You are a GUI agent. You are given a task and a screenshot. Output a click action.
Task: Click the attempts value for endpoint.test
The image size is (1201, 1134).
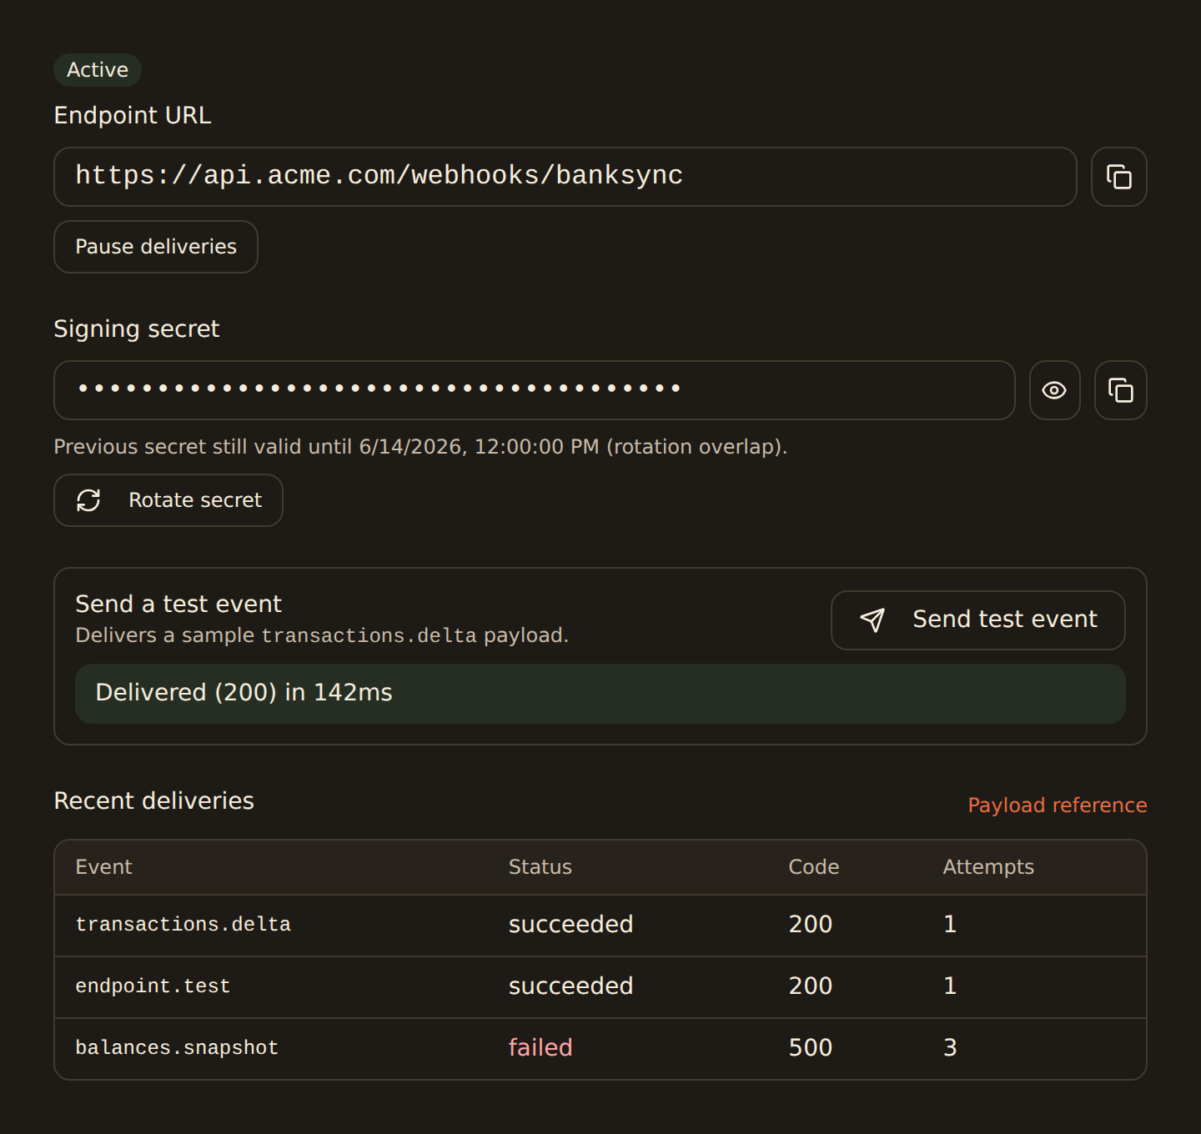pos(950,986)
